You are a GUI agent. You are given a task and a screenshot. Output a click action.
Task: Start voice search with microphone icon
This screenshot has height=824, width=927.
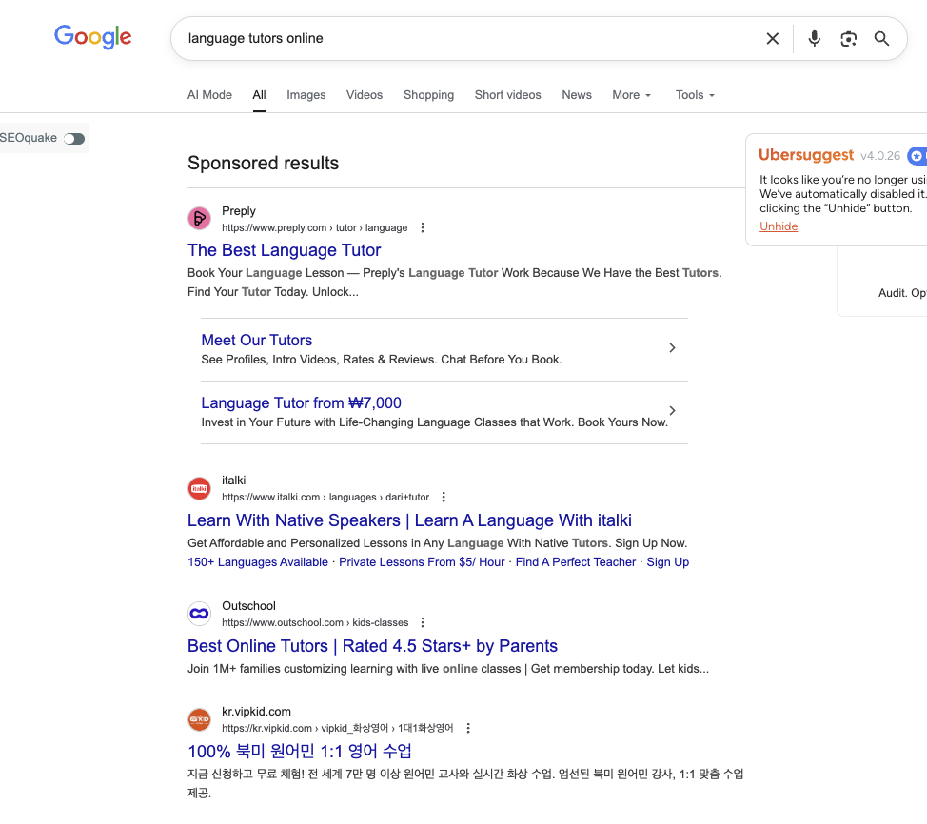coord(814,38)
